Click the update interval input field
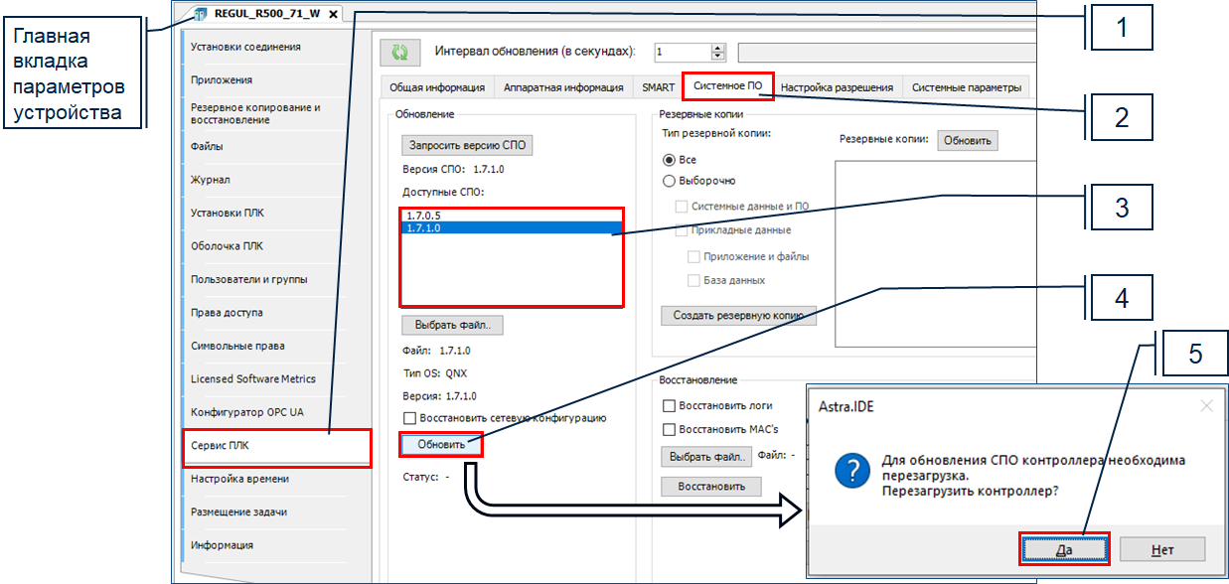Image resolution: width=1229 pixels, height=584 pixels. click(682, 52)
